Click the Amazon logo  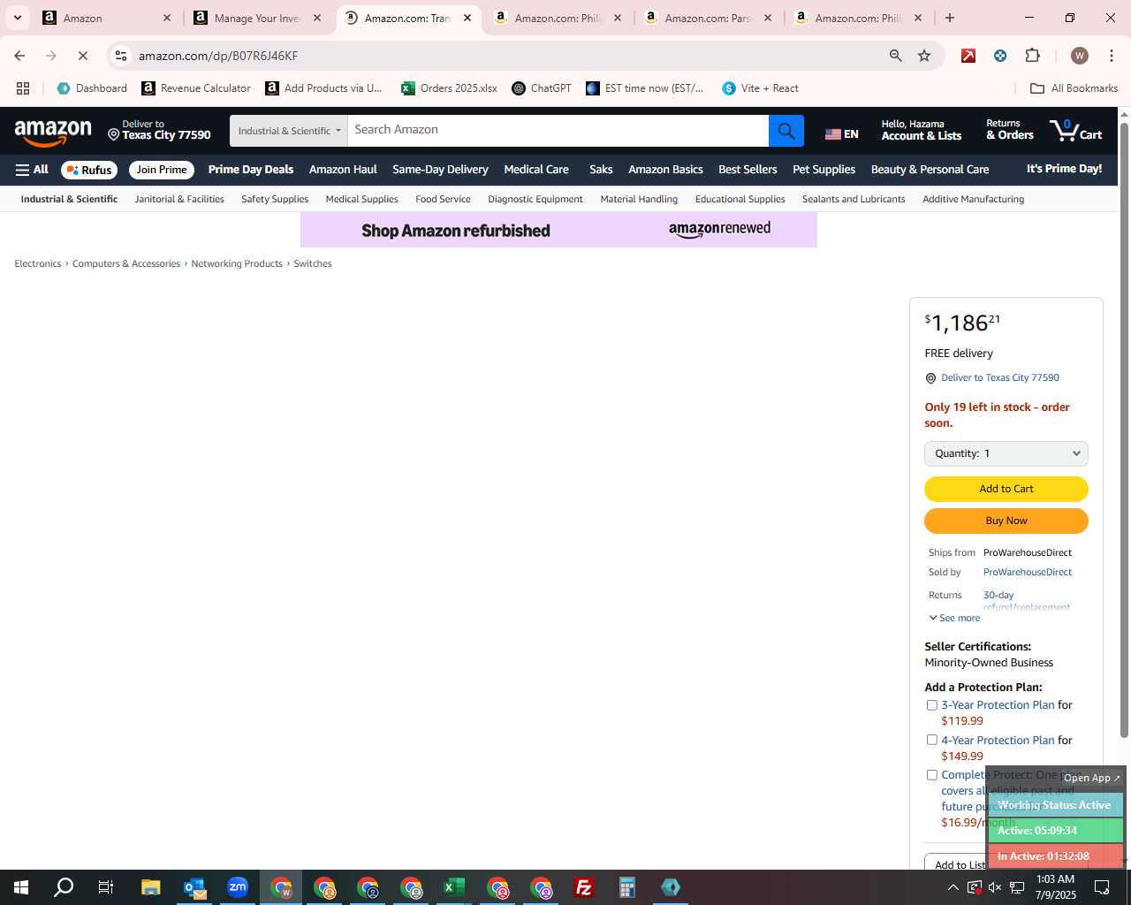tap(53, 133)
